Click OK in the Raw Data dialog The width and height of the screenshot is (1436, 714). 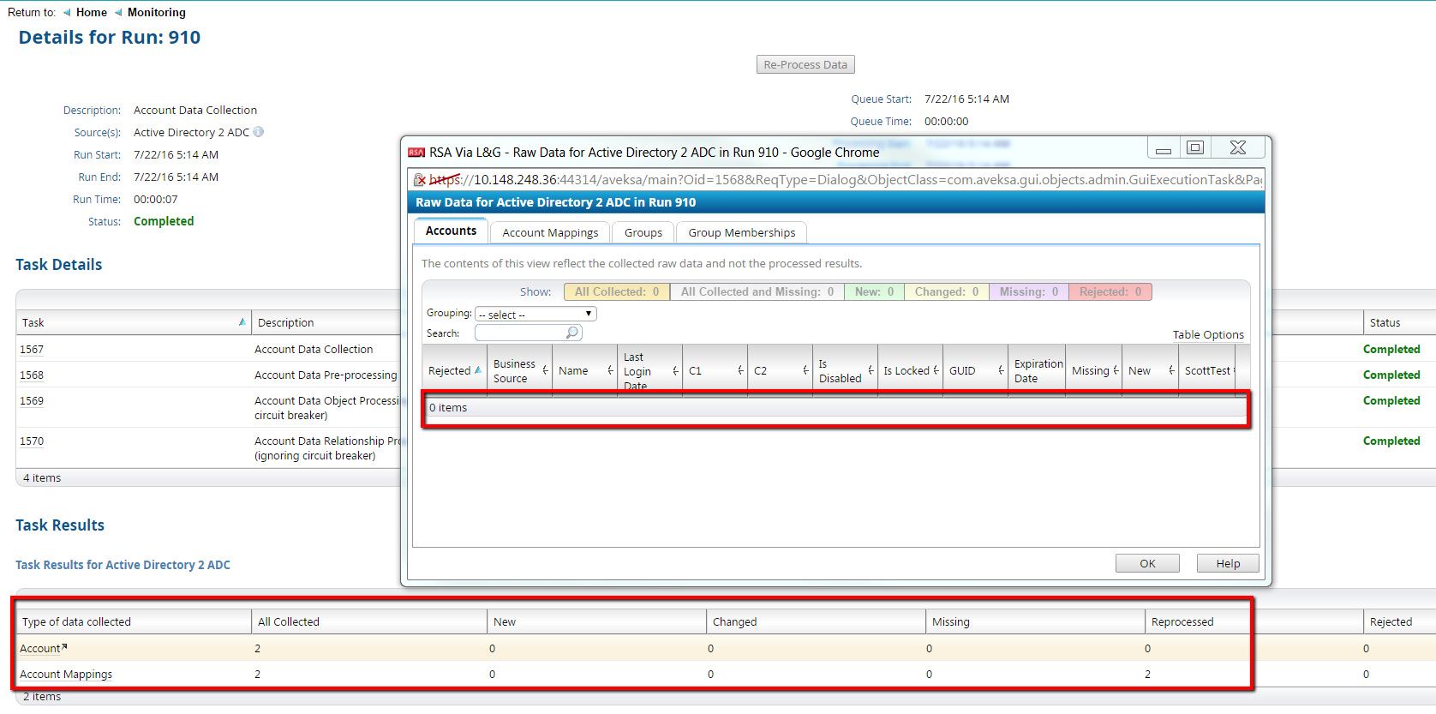(1146, 563)
